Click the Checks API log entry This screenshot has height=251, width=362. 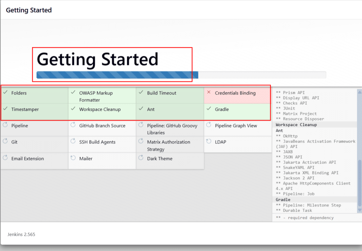click(292, 103)
